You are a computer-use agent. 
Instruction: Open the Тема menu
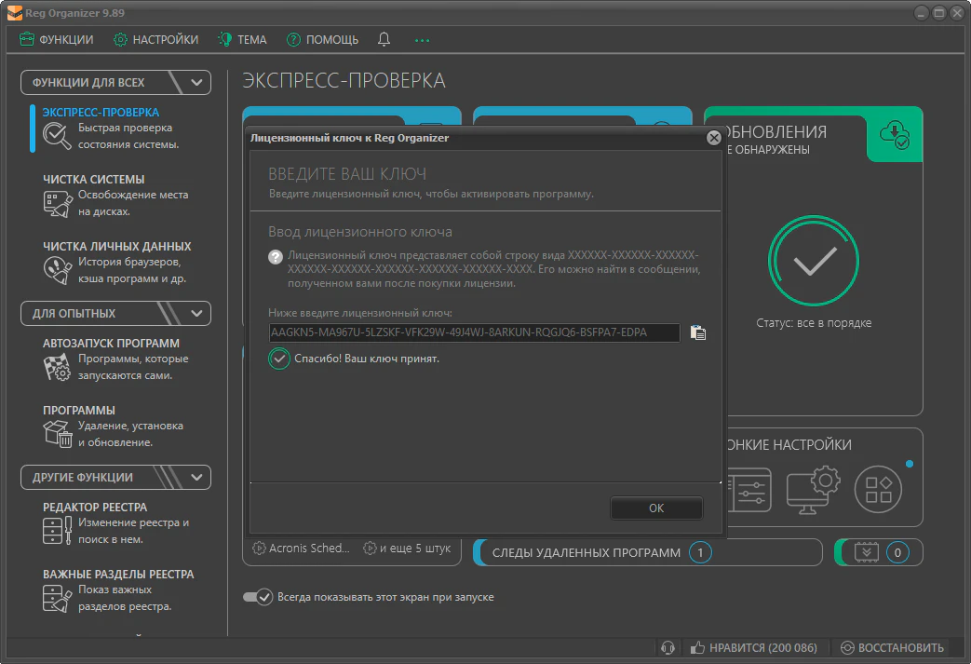(x=242, y=39)
